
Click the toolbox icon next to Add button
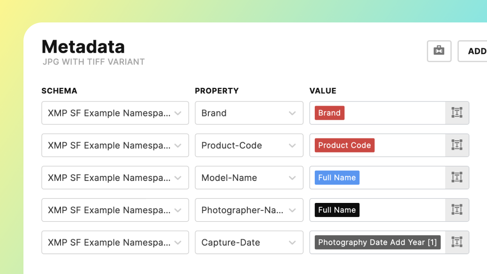coord(439,51)
